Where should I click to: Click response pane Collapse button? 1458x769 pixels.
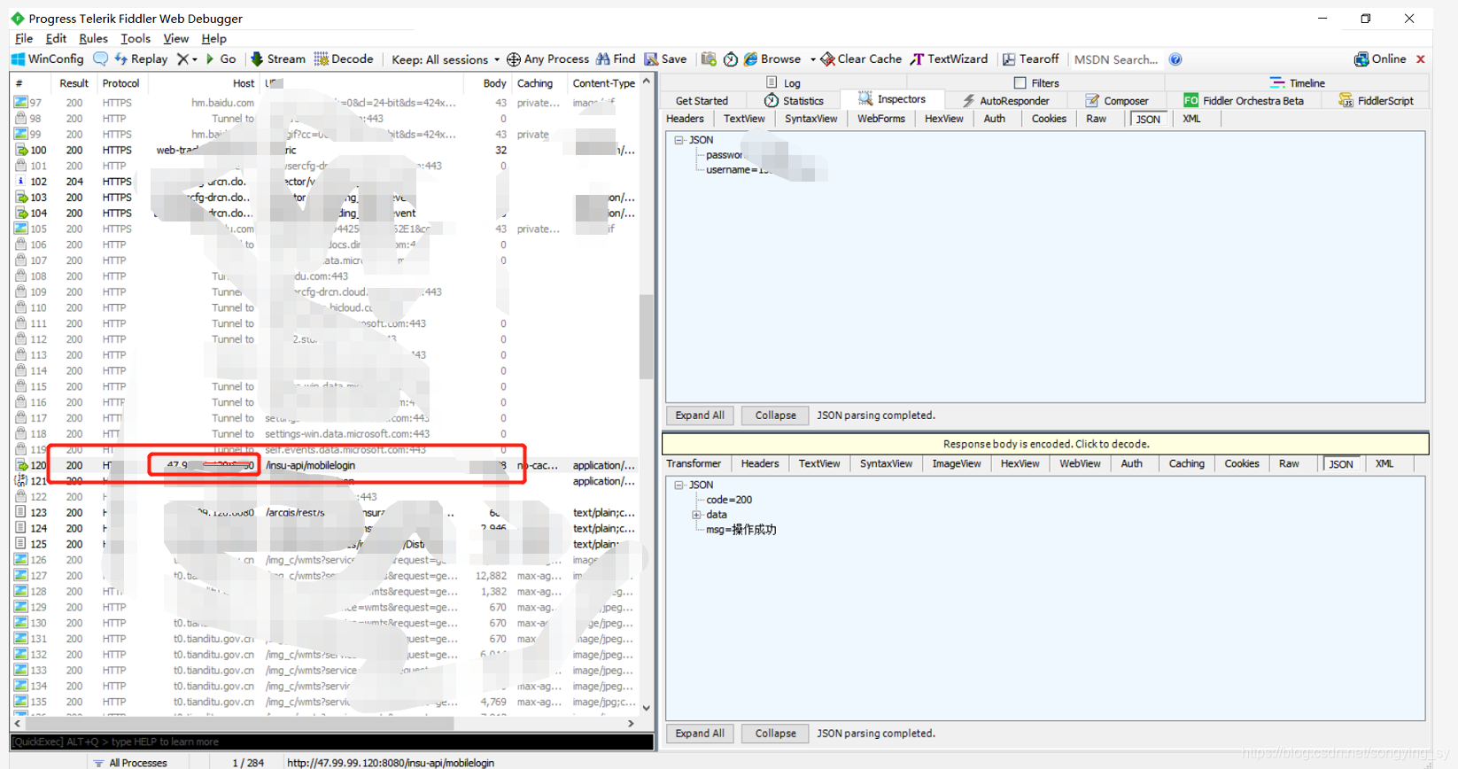coord(775,734)
